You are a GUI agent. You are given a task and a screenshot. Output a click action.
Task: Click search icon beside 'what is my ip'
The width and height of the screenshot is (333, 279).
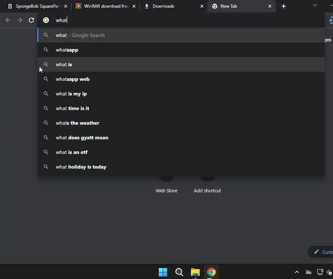tap(46, 94)
